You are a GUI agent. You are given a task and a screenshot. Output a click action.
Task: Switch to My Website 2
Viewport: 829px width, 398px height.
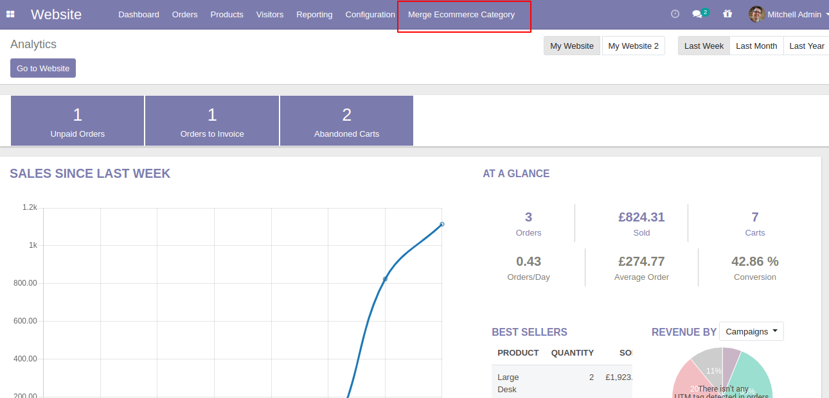634,46
